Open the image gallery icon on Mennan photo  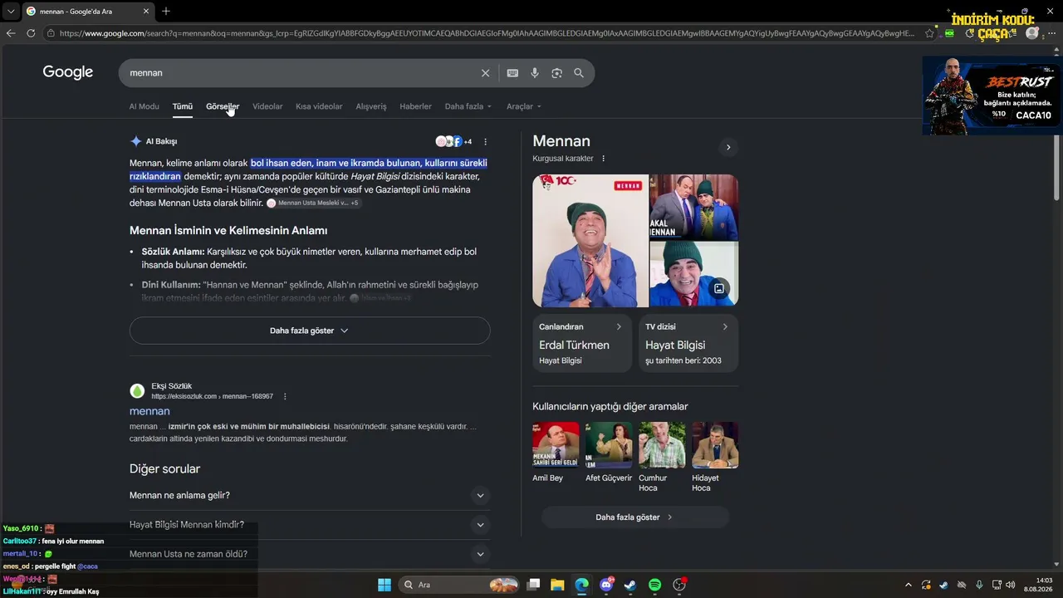719,289
